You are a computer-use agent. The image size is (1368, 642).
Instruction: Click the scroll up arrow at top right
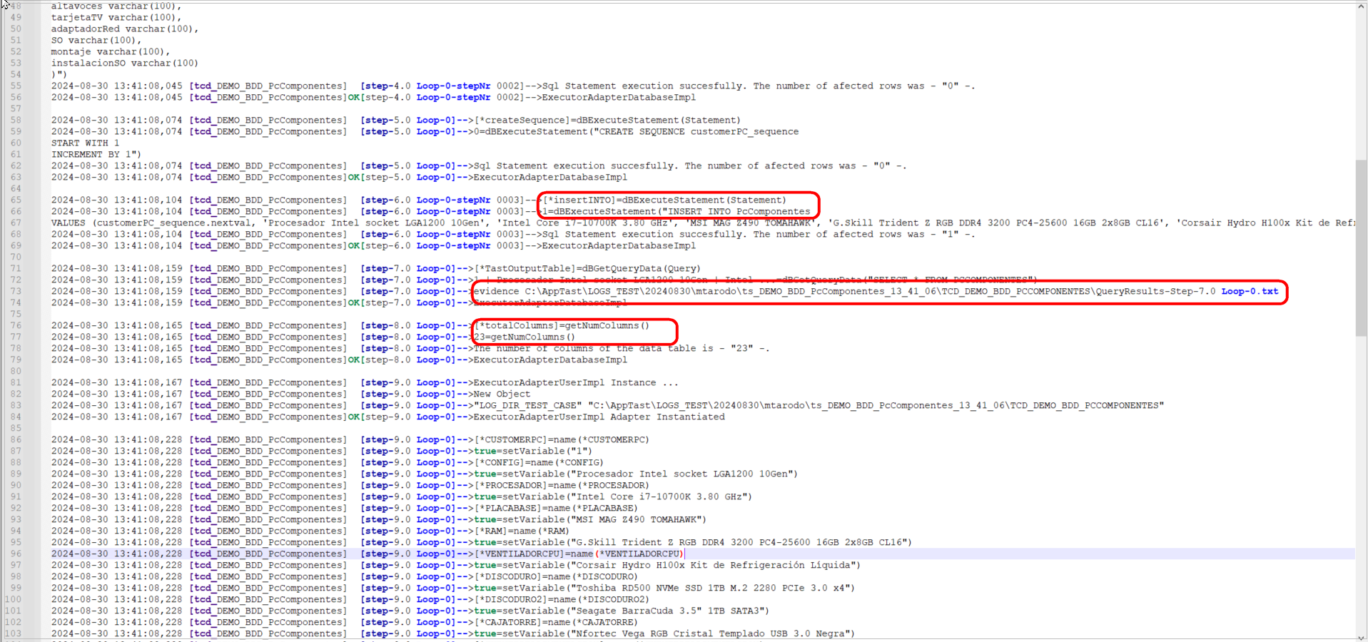point(1362,6)
